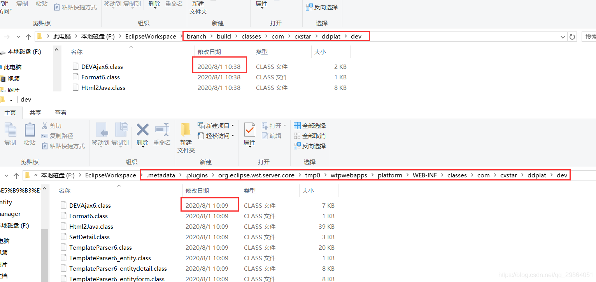The height and width of the screenshot is (282, 596).
Task: Click the refresh button in upper address bar
Action: [572, 37]
